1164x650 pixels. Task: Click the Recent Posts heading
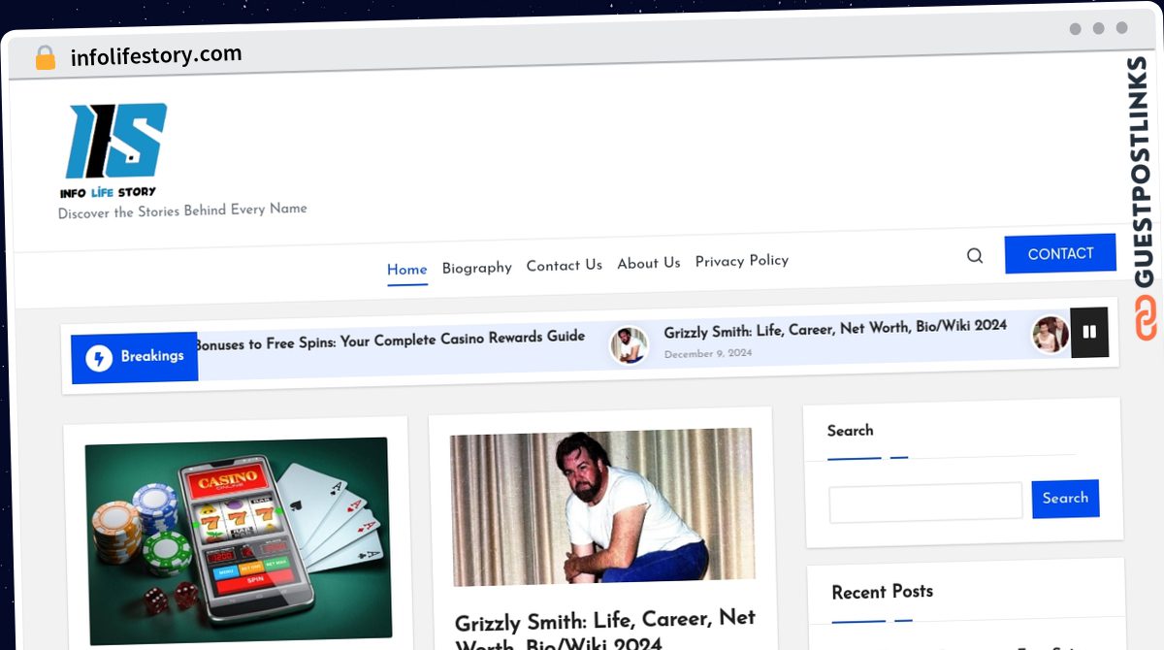(x=883, y=592)
